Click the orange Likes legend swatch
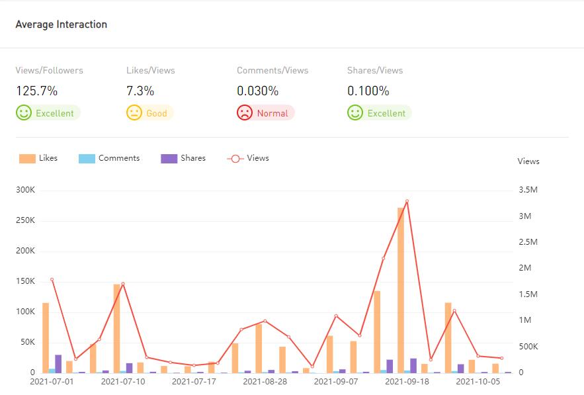Screen dimensions: 584x395 click(x=27, y=159)
